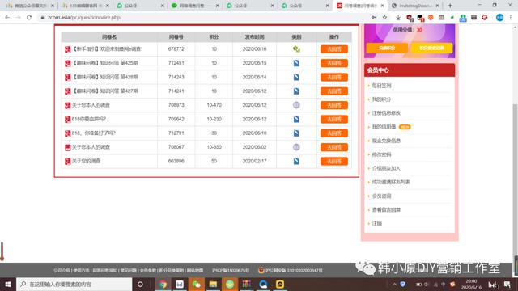Click the points value 10-470
The width and height of the screenshot is (518, 291).
tap(214, 105)
